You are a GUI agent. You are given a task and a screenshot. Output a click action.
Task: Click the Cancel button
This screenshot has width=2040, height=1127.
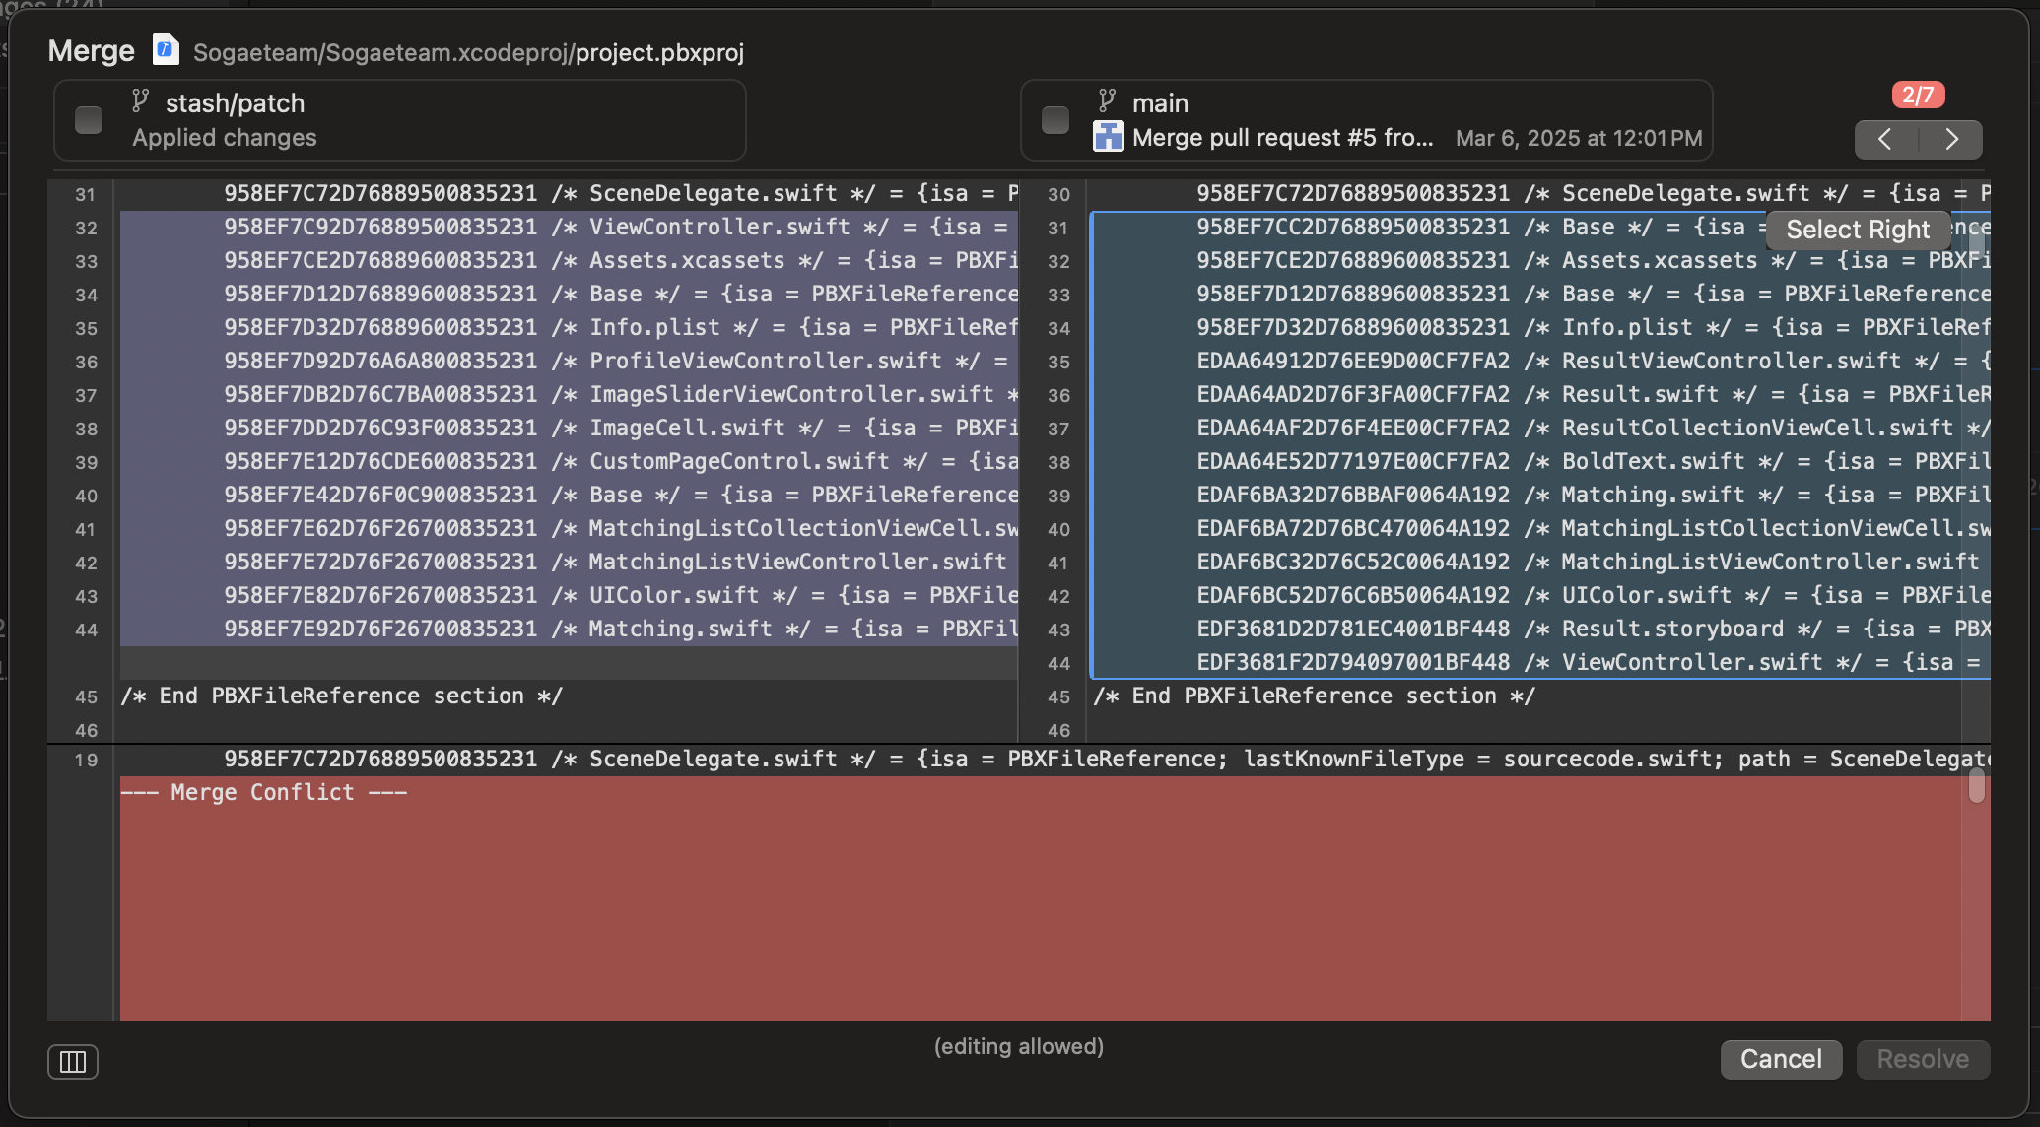1780,1059
